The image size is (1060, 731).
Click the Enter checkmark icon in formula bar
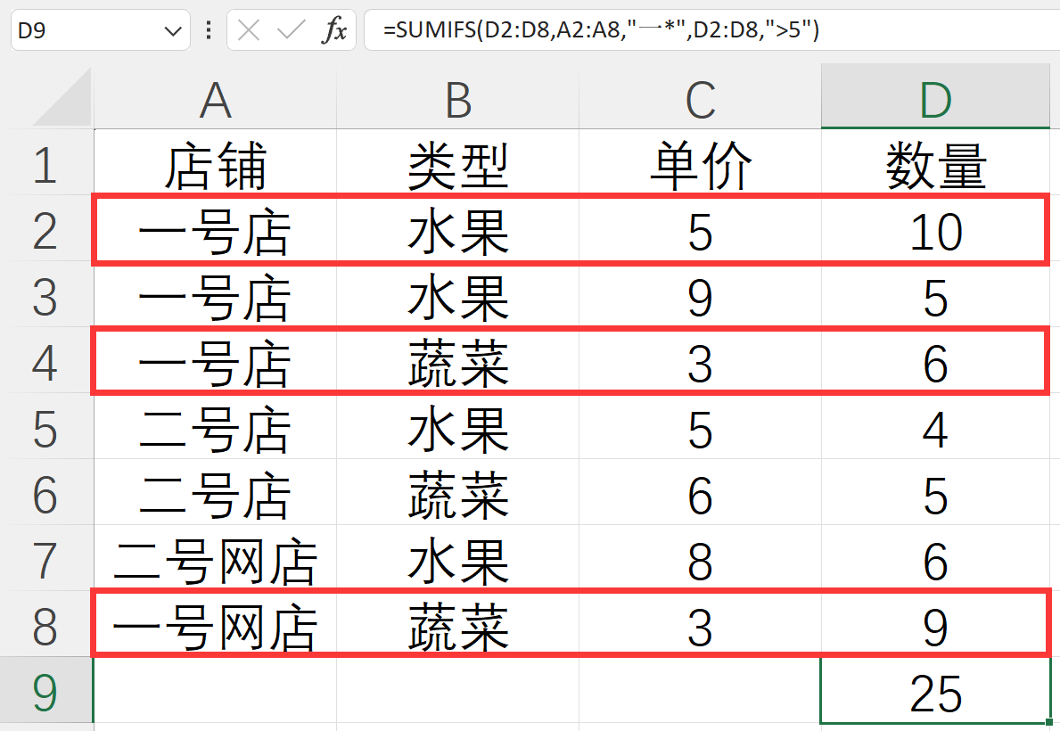click(291, 31)
